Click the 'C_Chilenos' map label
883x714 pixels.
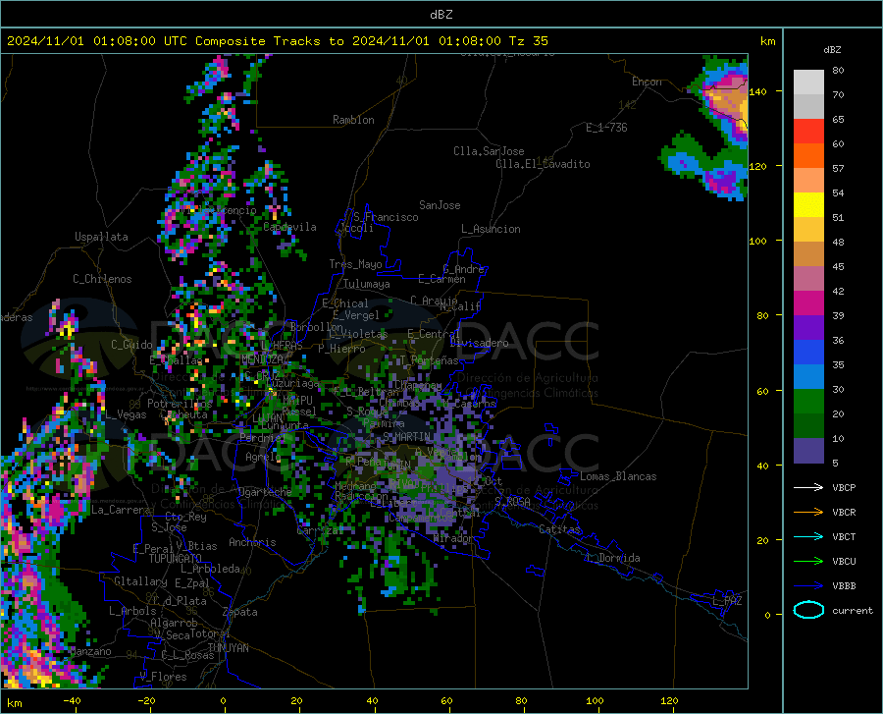pyautogui.click(x=102, y=279)
